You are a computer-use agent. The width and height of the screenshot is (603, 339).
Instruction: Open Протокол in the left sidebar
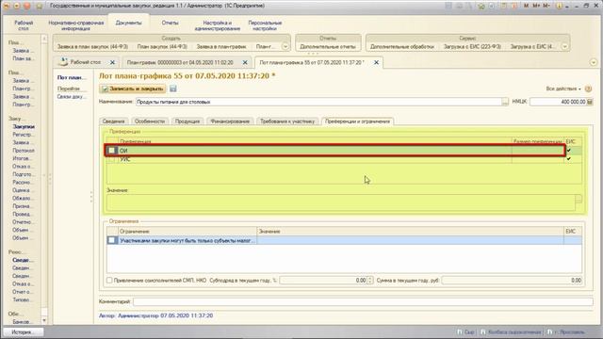point(24,151)
